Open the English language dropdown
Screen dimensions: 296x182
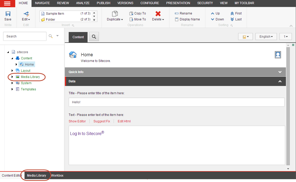coord(266,37)
